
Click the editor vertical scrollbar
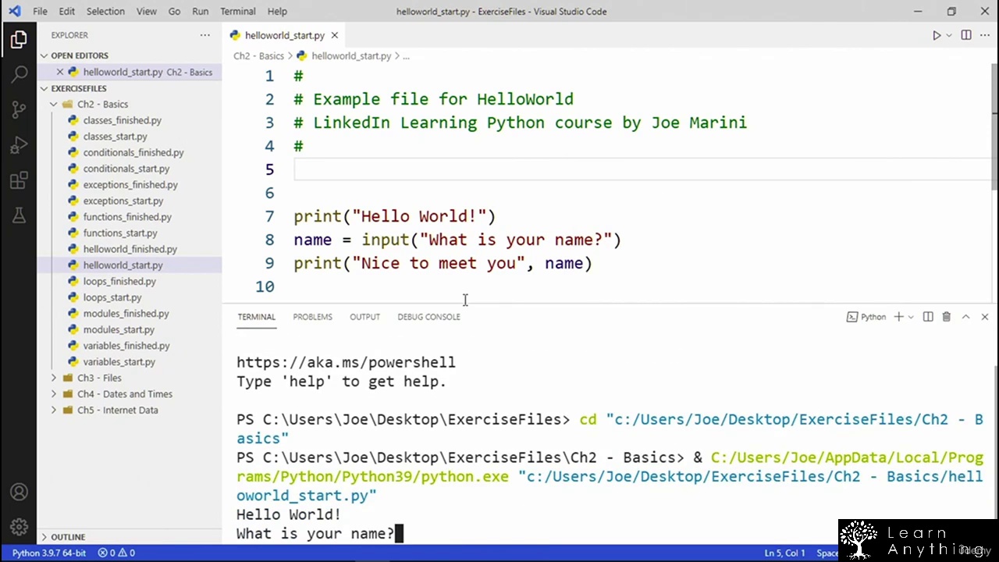click(x=994, y=125)
